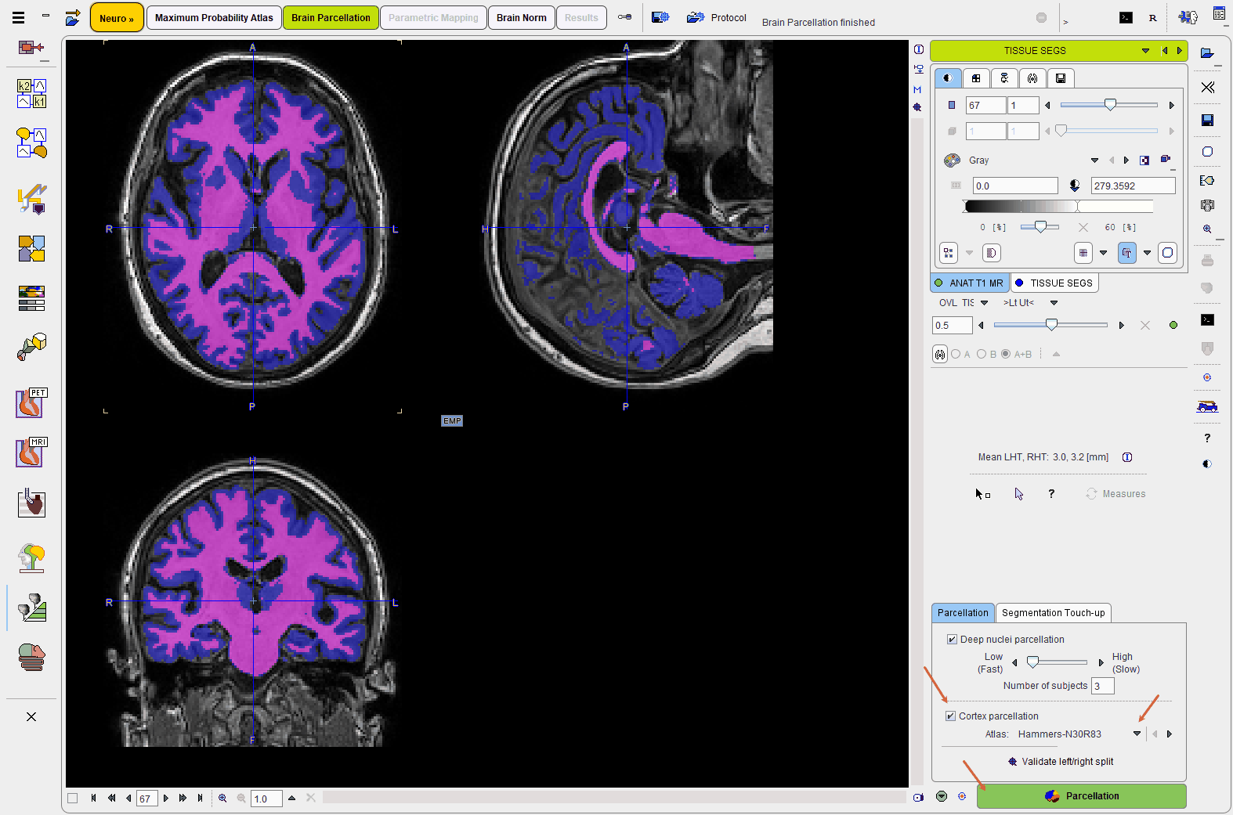Viewport: 1233px width, 815px height.
Task: Click the info icon next to Mean LHT, RHT
Action: pyautogui.click(x=1126, y=457)
